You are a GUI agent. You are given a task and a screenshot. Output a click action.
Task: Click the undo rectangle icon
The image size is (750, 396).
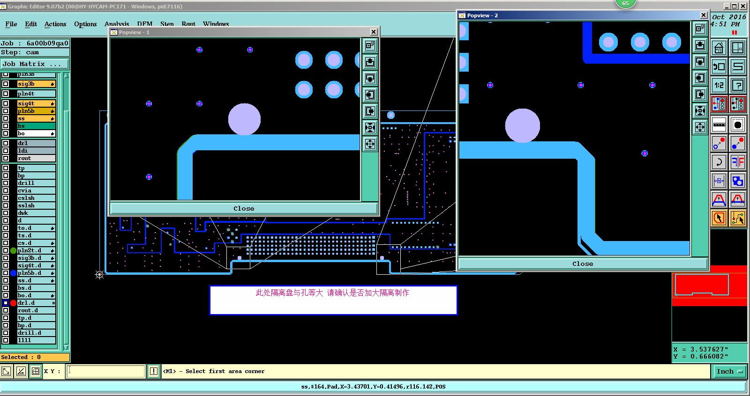pyautogui.click(x=719, y=66)
